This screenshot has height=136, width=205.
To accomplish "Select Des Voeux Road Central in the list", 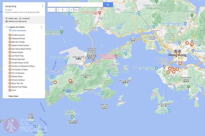I will pyautogui.click(x=21, y=49).
